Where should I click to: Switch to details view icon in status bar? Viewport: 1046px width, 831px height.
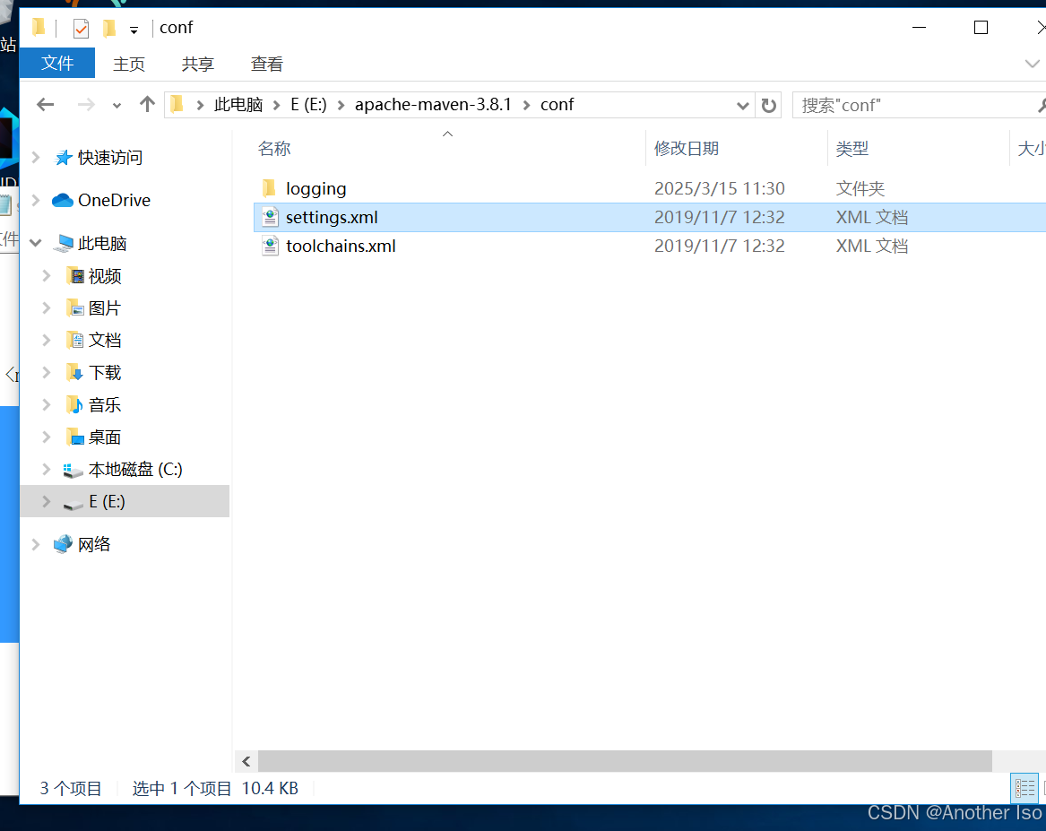pyautogui.click(x=1024, y=788)
